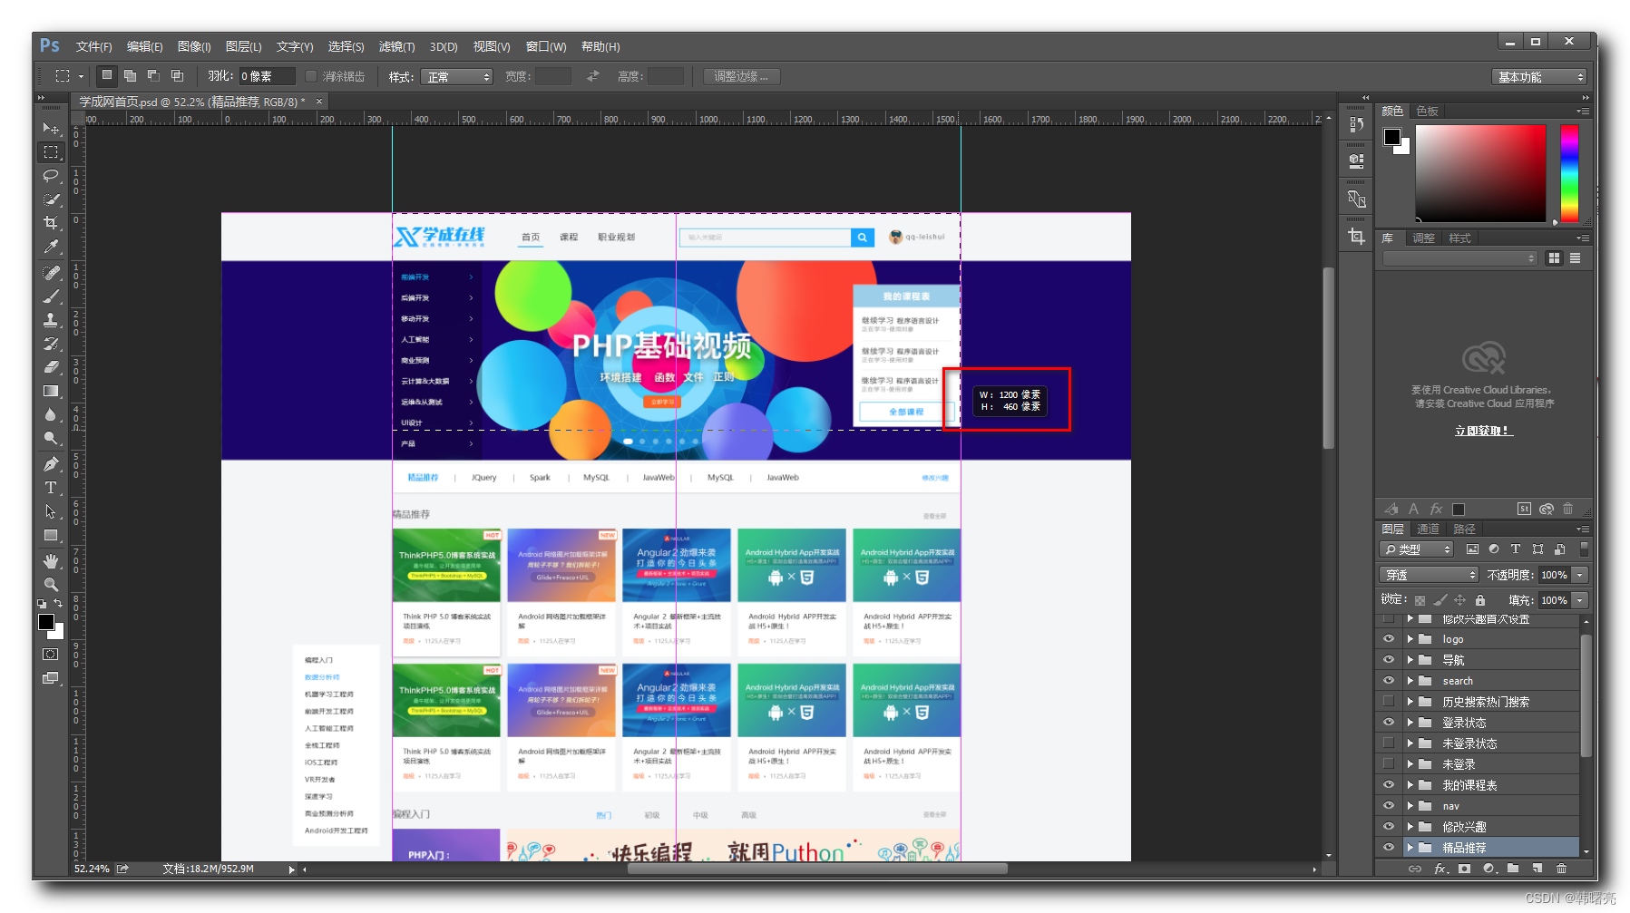The width and height of the screenshot is (1630, 913).
Task: Open the 不透明度 opacity dropdown arrow
Action: (x=1581, y=575)
